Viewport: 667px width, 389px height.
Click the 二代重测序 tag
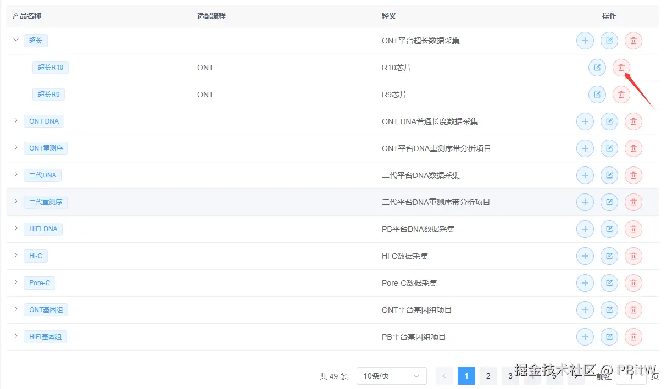click(x=46, y=202)
